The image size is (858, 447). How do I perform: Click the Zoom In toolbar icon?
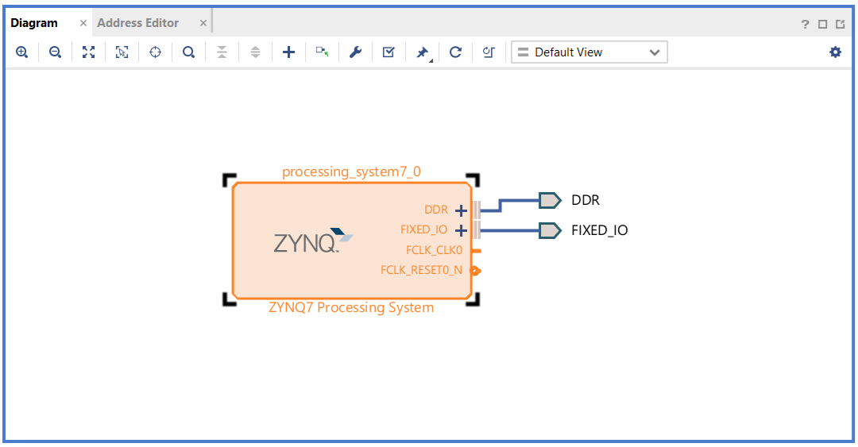coord(21,52)
